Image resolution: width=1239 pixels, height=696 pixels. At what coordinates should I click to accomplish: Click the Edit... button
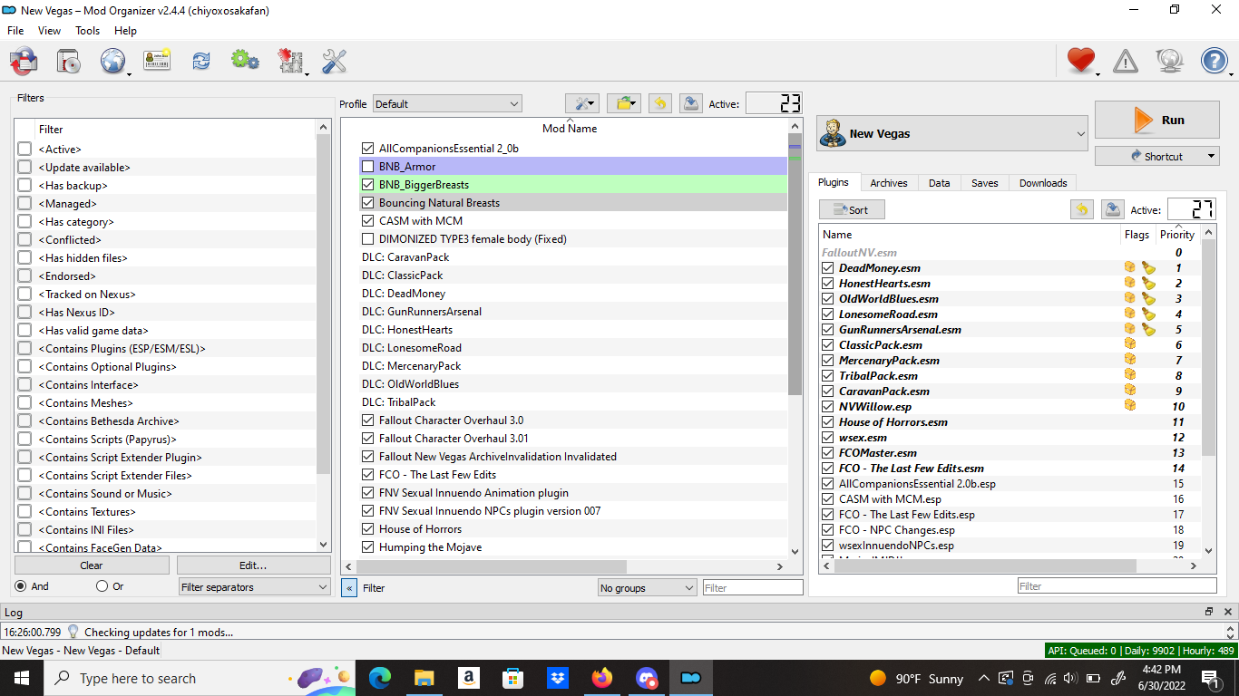(x=253, y=565)
